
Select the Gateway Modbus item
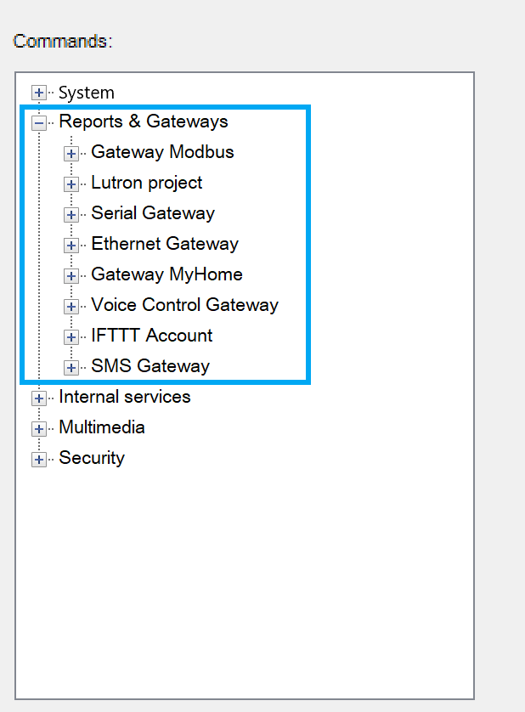pos(162,152)
